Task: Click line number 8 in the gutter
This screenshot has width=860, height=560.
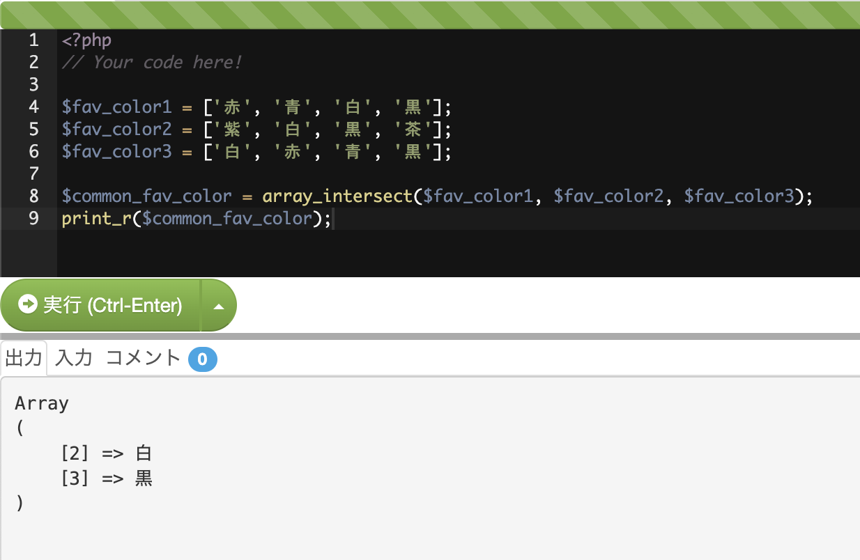Action: click(33, 196)
